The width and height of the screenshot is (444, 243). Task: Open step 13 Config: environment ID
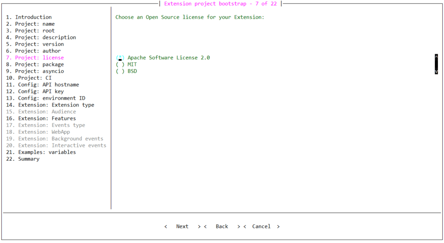[46, 98]
